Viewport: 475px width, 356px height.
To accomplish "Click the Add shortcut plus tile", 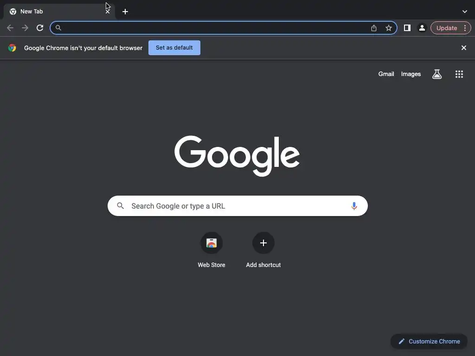I will click(x=263, y=250).
